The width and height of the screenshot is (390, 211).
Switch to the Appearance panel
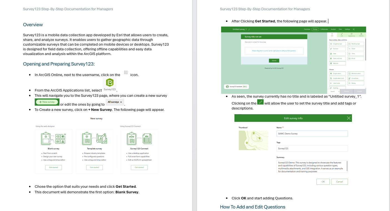(351, 35)
